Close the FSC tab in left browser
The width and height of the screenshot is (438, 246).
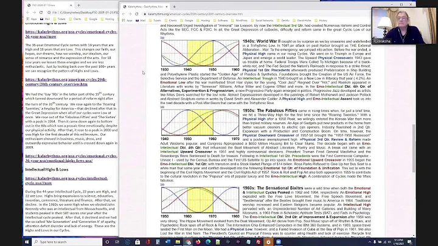pos(71,5)
